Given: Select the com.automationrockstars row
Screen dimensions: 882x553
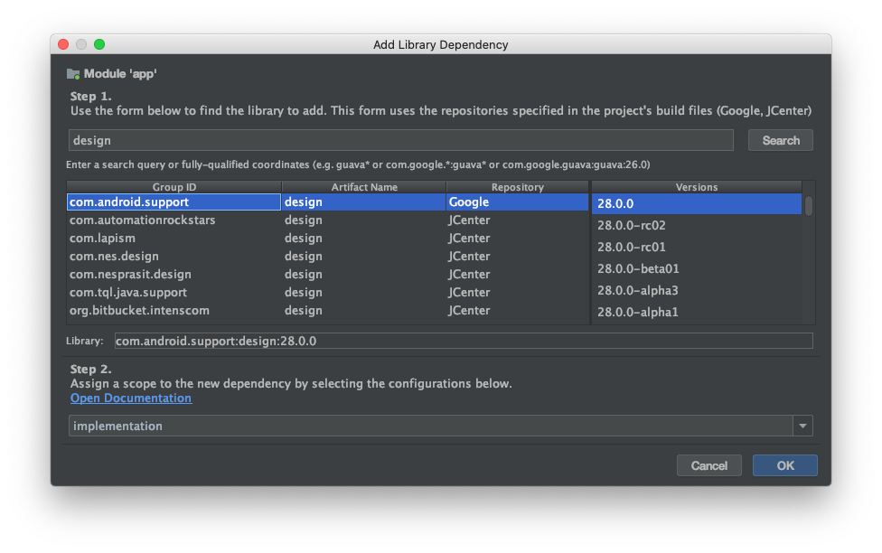Looking at the screenshot, I should point(327,220).
